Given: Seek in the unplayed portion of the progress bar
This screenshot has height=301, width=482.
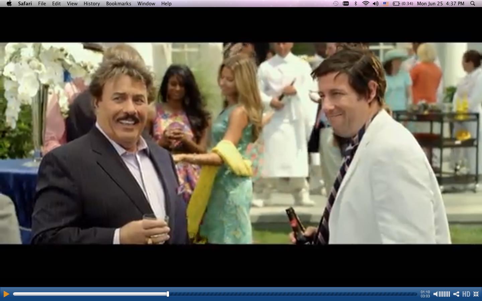Looking at the screenshot, I should tap(293, 294).
